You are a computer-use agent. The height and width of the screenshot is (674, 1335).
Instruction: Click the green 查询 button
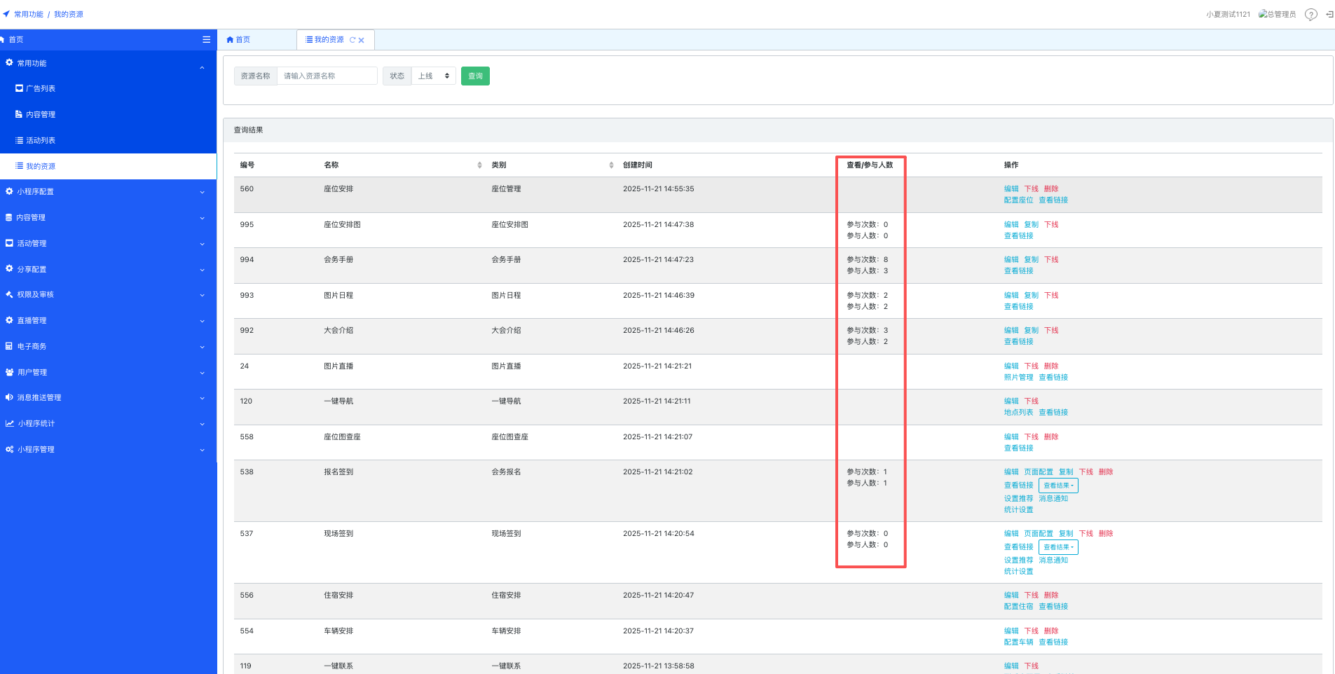coord(475,76)
